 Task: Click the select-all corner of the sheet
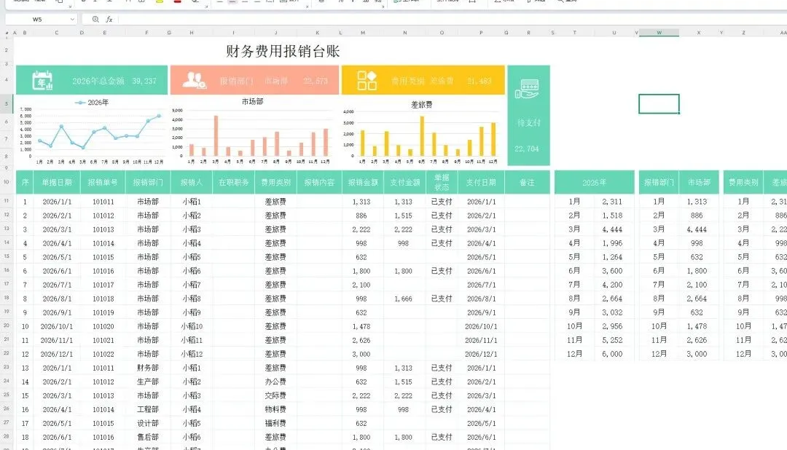tap(7, 33)
